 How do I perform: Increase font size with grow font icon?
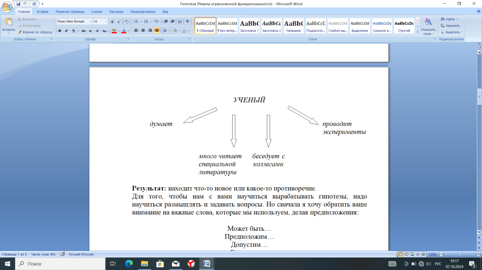point(112,22)
